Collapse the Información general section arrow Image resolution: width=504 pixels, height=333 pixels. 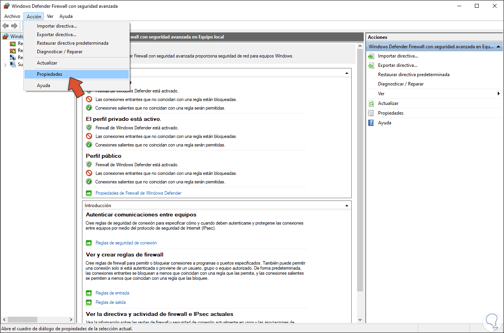coord(347,73)
